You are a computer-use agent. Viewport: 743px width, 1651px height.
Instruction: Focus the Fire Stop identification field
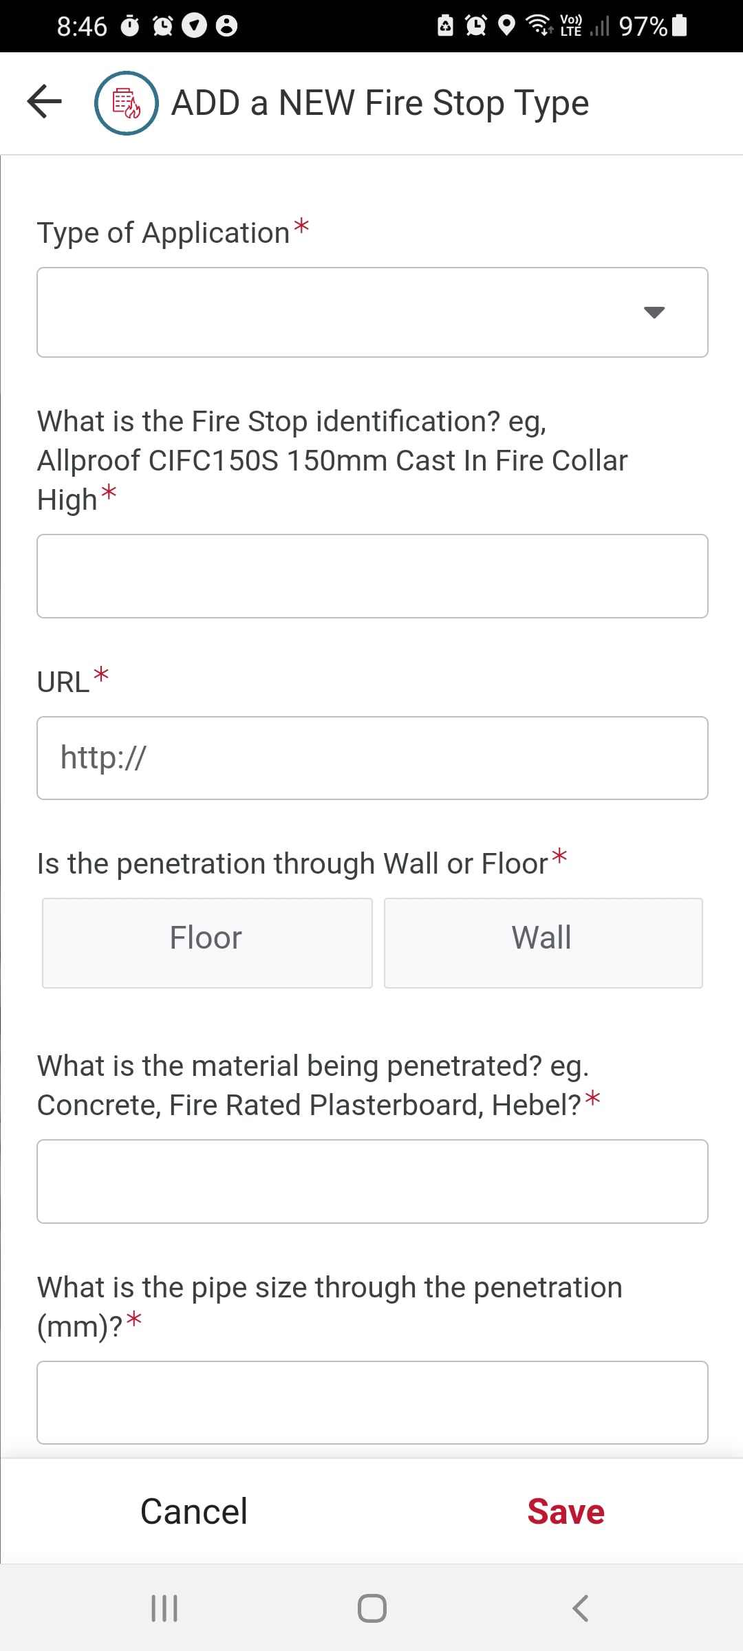[372, 576]
